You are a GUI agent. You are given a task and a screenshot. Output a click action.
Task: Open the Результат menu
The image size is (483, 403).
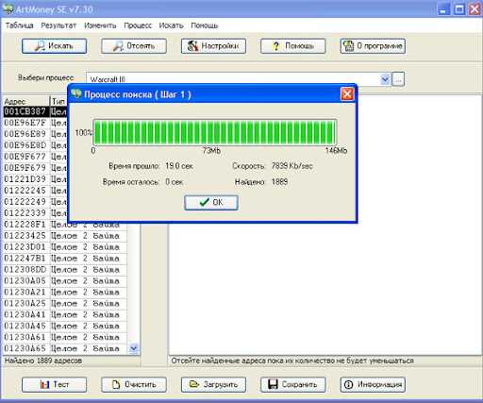tap(58, 25)
